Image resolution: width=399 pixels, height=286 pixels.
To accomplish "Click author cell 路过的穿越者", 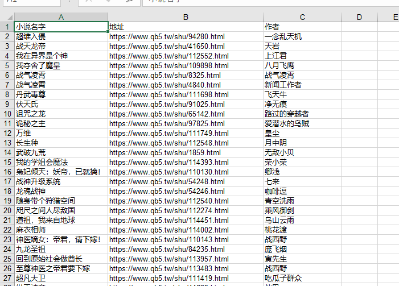I will pos(302,114).
